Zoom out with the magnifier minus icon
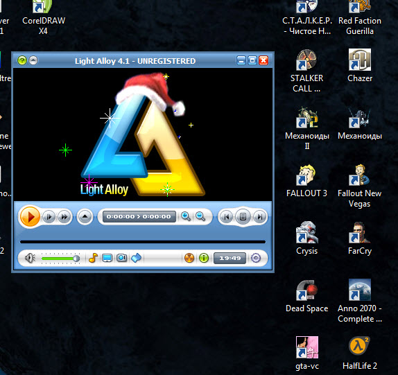The width and height of the screenshot is (398, 375). (200, 216)
